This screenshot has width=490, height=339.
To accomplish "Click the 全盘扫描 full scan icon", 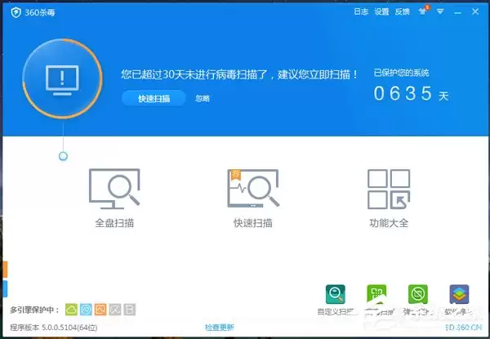I will pos(114,189).
